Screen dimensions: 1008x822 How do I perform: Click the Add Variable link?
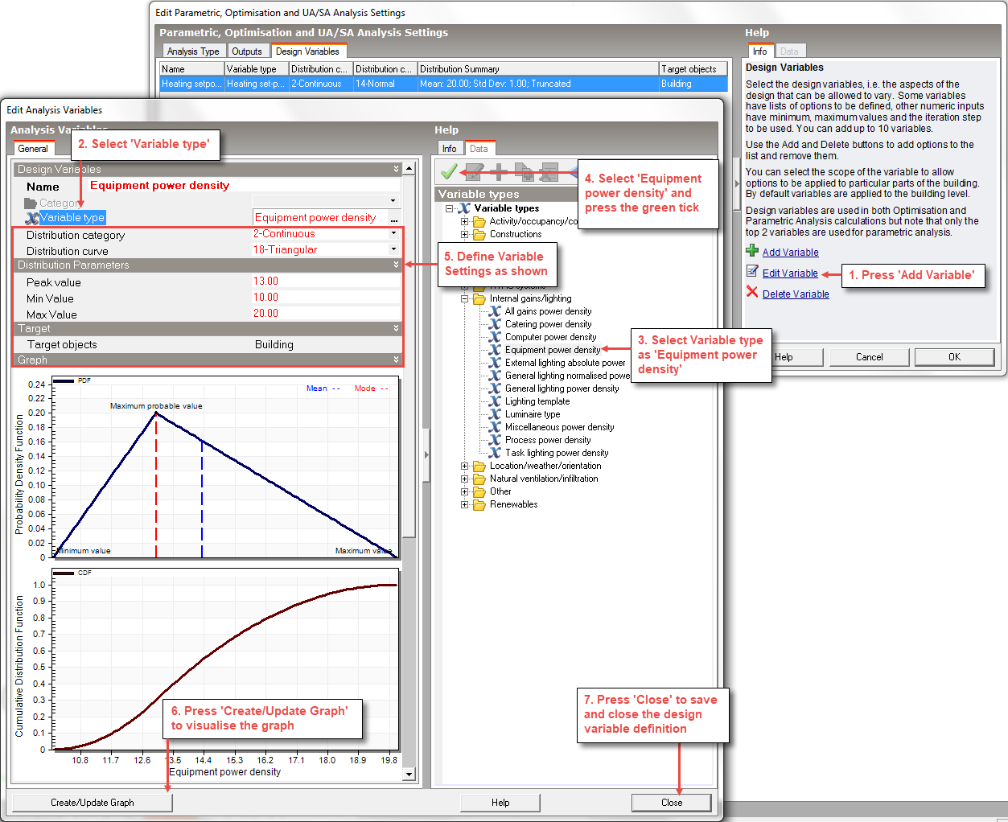[790, 253]
